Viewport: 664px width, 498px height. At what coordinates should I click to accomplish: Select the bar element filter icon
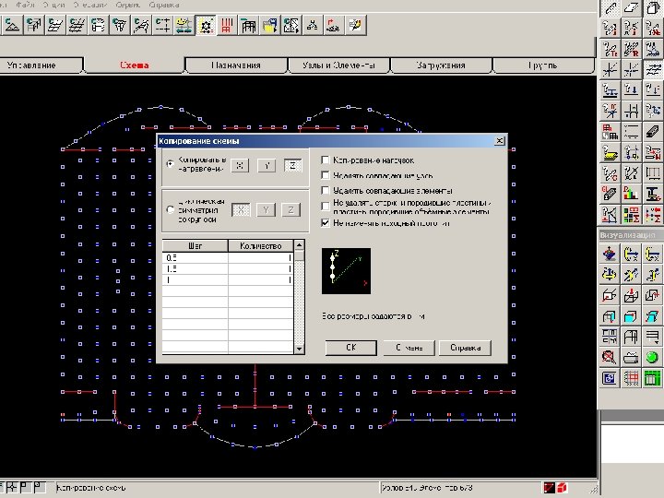[610, 8]
